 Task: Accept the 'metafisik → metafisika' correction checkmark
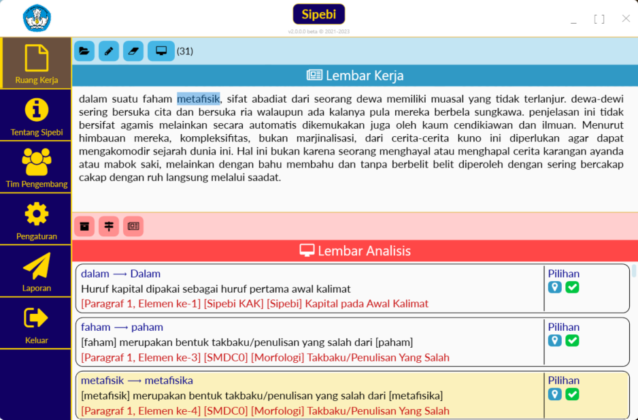click(x=572, y=394)
